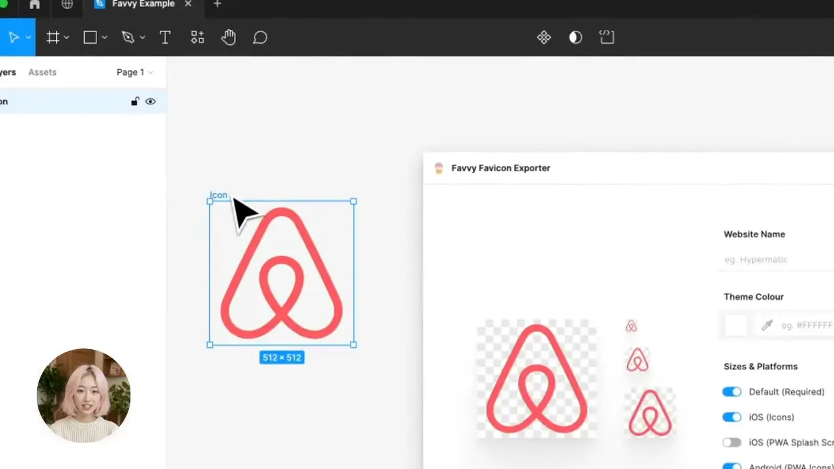Toggle Android (PWA Icons) switch
Viewport: 834px width, 469px height.
click(732, 466)
